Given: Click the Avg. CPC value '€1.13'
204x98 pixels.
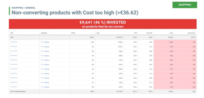Looking at the screenshot, I should 151,74.
